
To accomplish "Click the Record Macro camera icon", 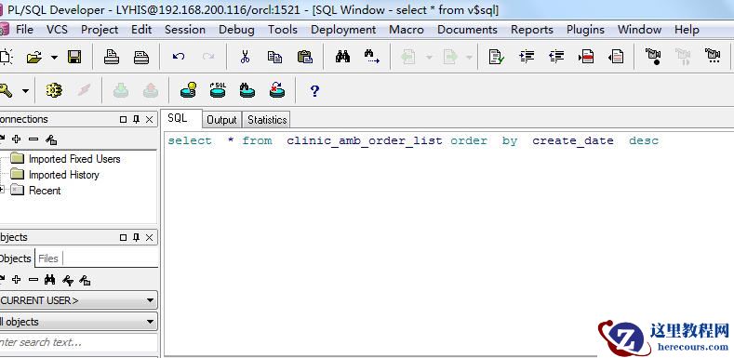I will point(653,57).
